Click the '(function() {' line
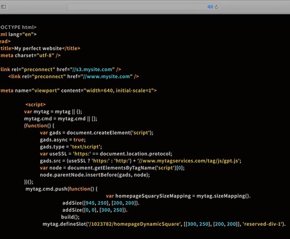Viewport: 290px width, 239px height. (39, 126)
